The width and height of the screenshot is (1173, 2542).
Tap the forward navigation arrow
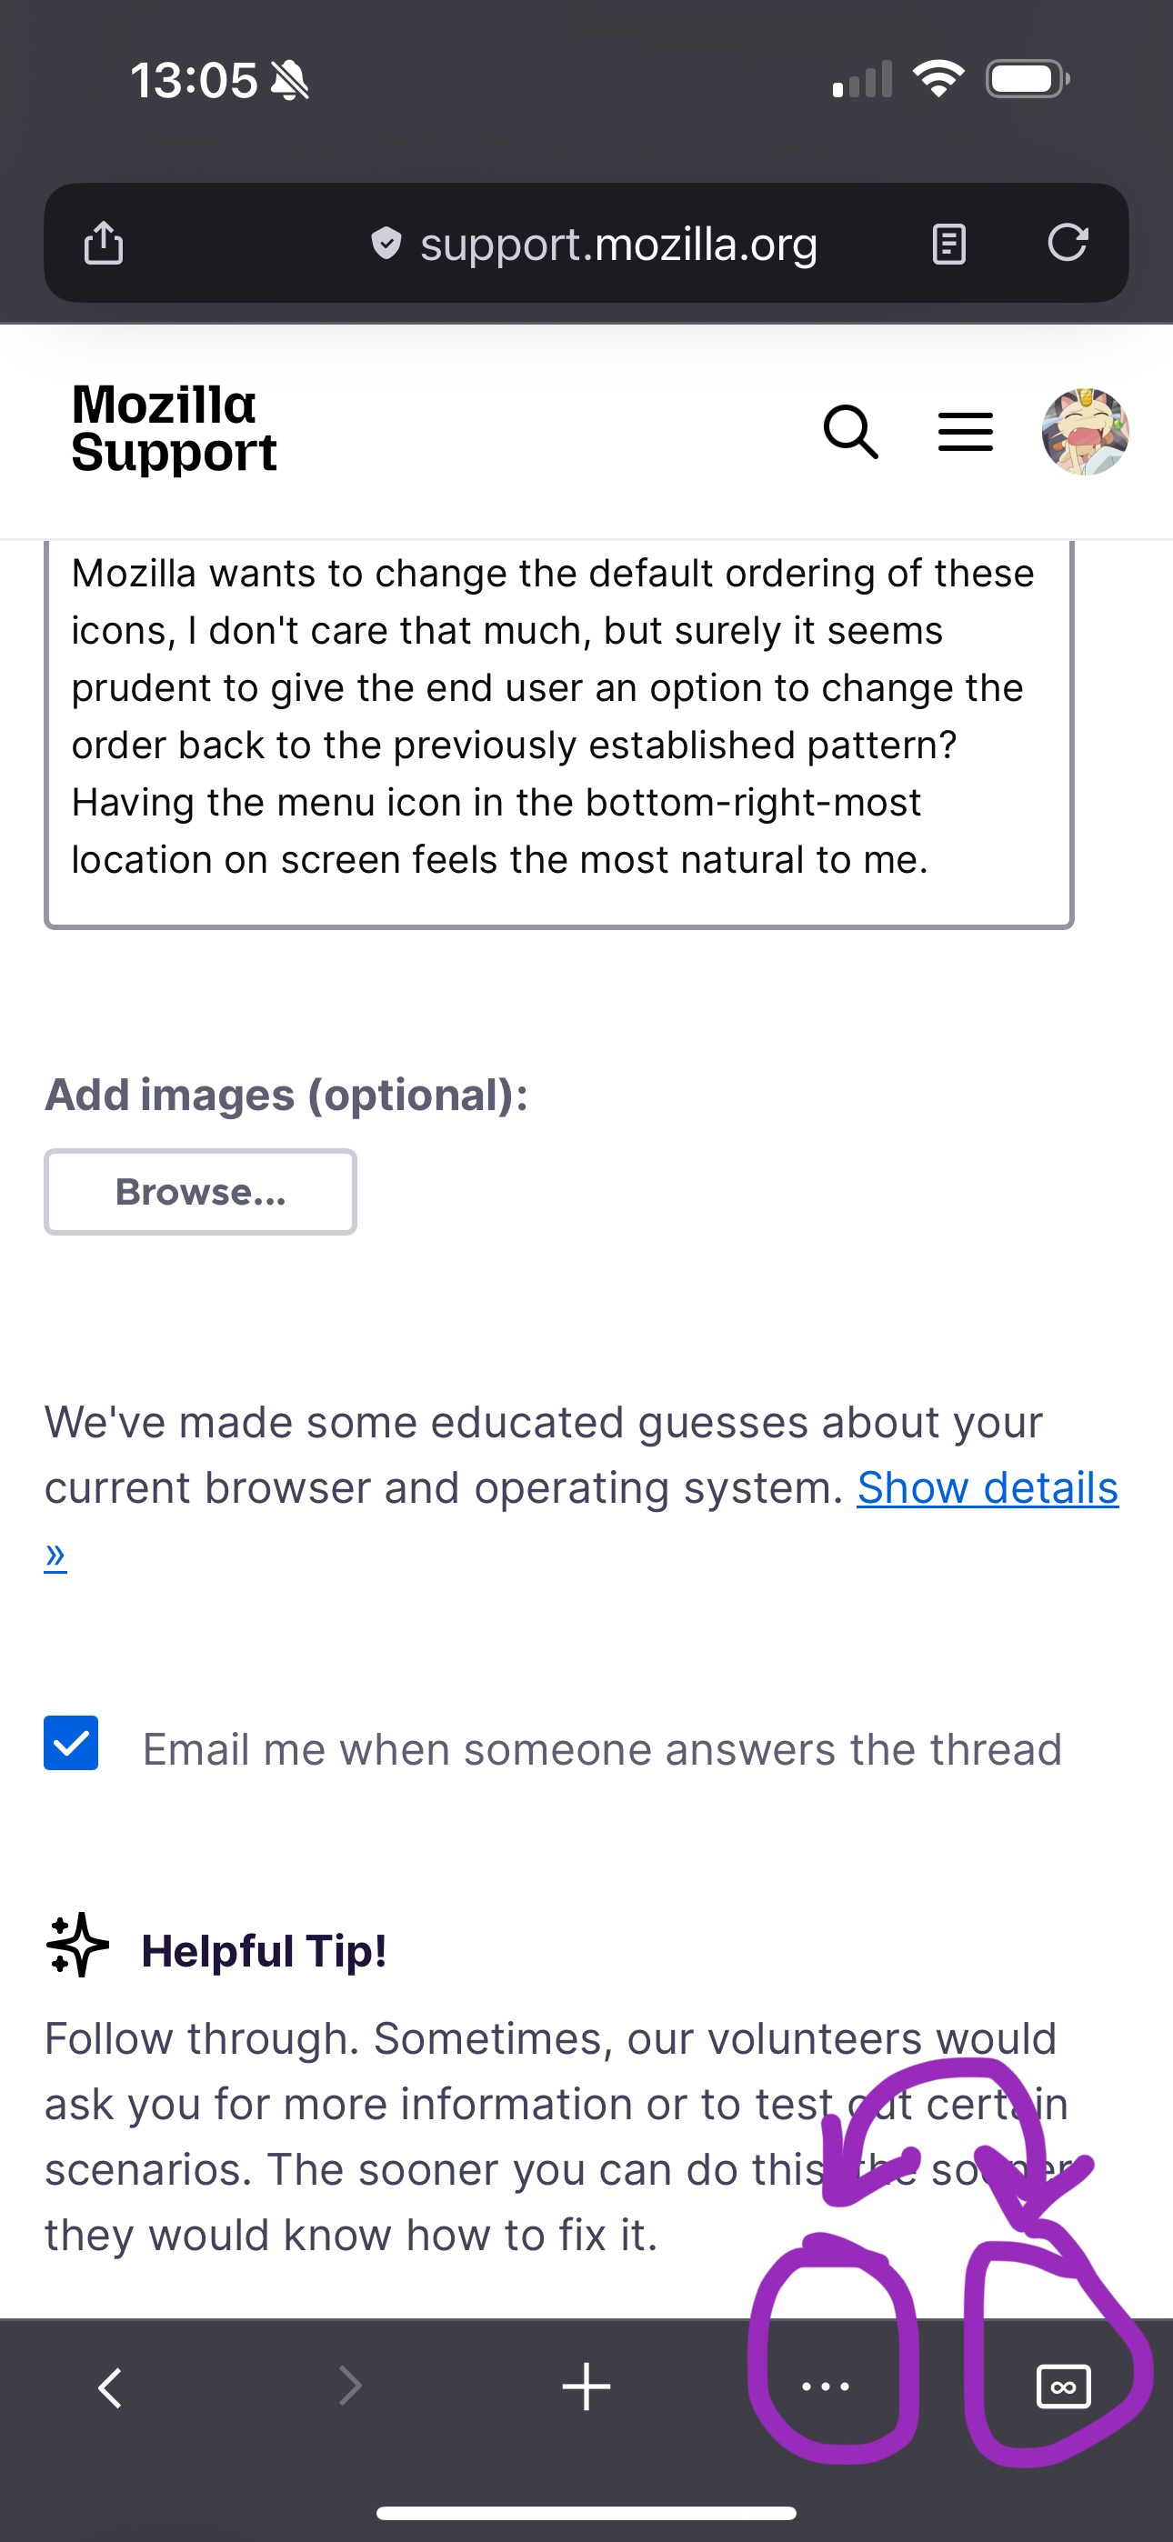click(349, 2388)
